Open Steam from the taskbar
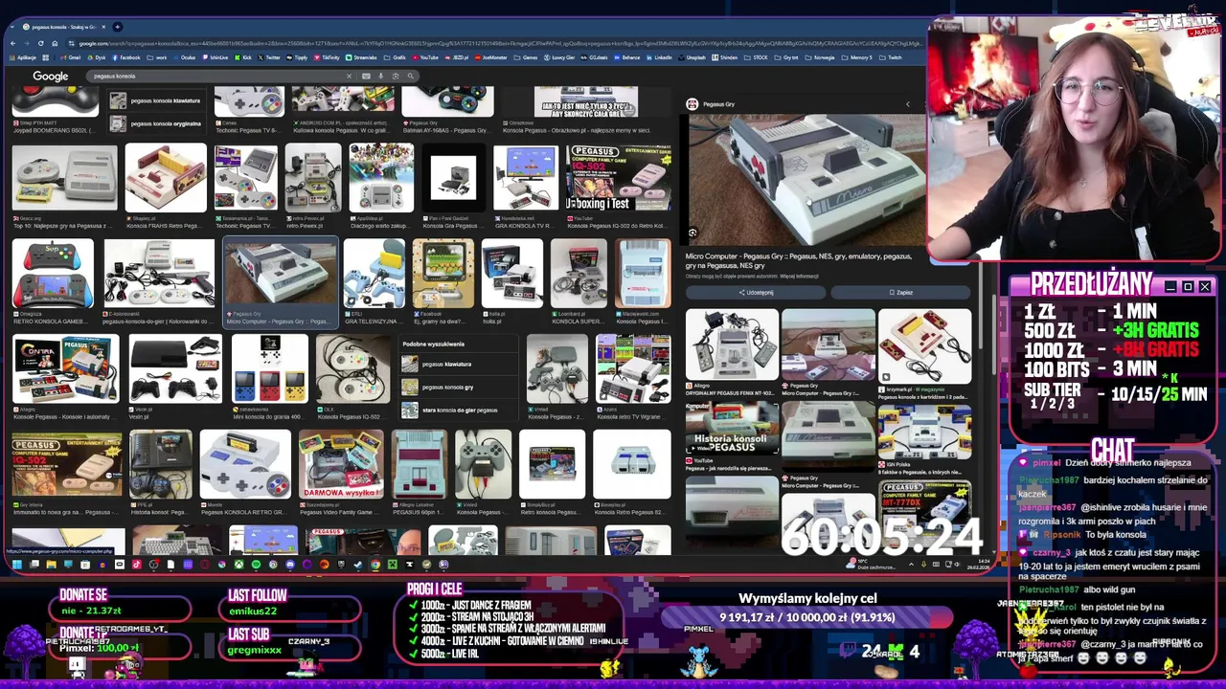The image size is (1226, 689). click(x=358, y=565)
